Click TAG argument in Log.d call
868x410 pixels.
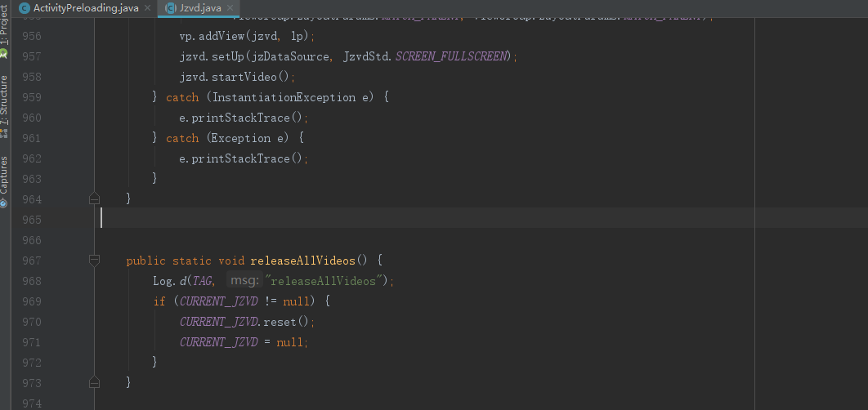[202, 281]
